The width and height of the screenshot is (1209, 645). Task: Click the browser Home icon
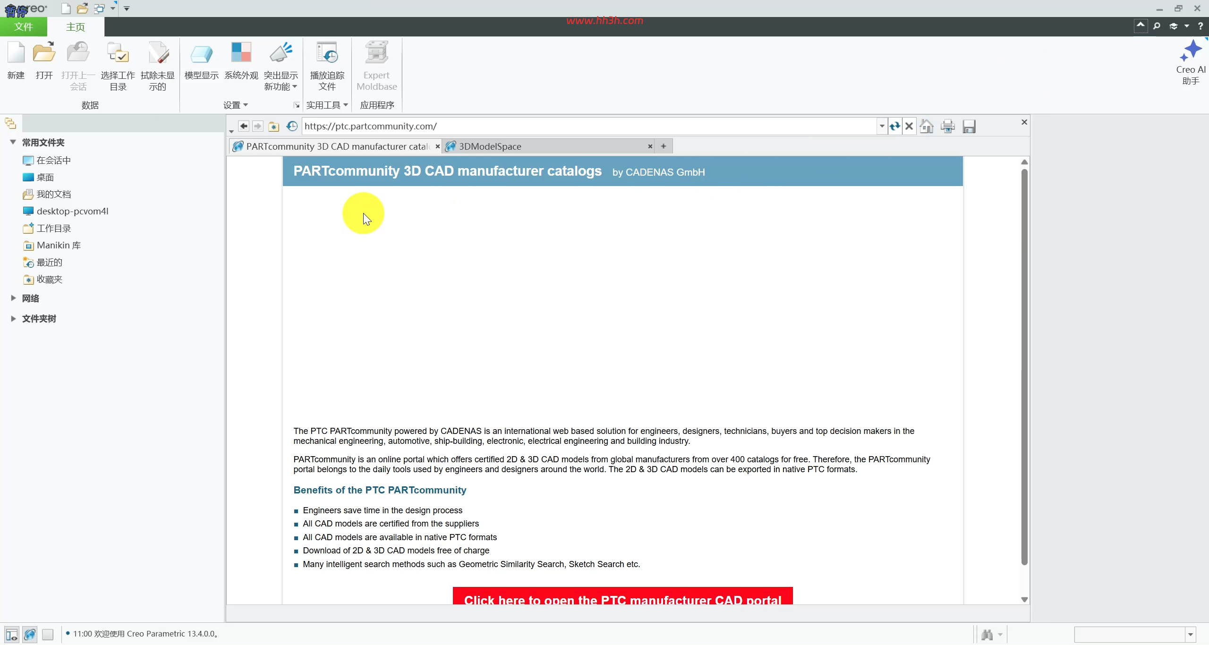(927, 126)
